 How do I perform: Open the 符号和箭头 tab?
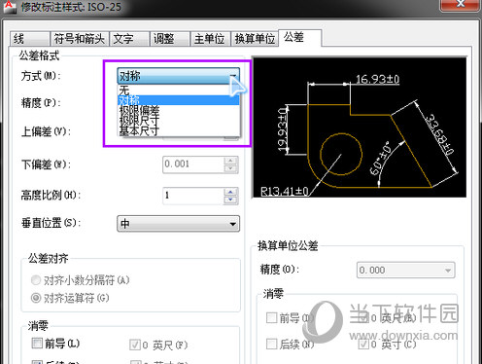point(80,39)
